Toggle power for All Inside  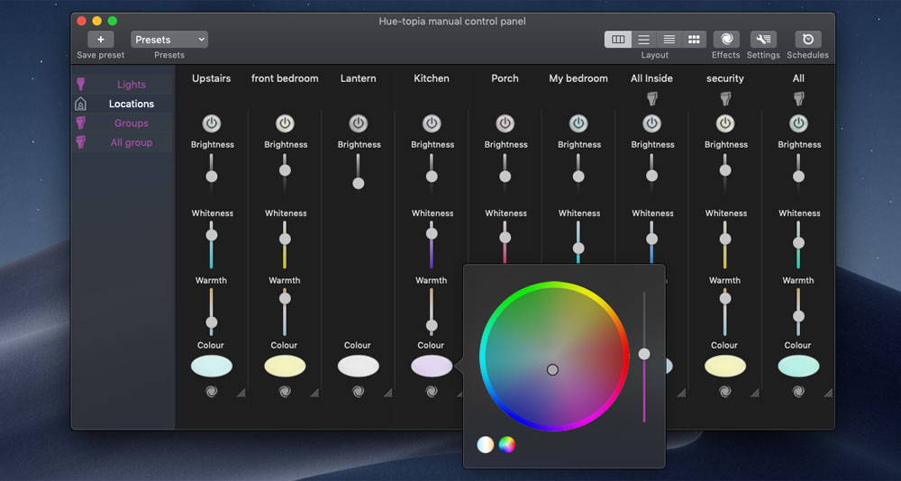click(x=651, y=123)
